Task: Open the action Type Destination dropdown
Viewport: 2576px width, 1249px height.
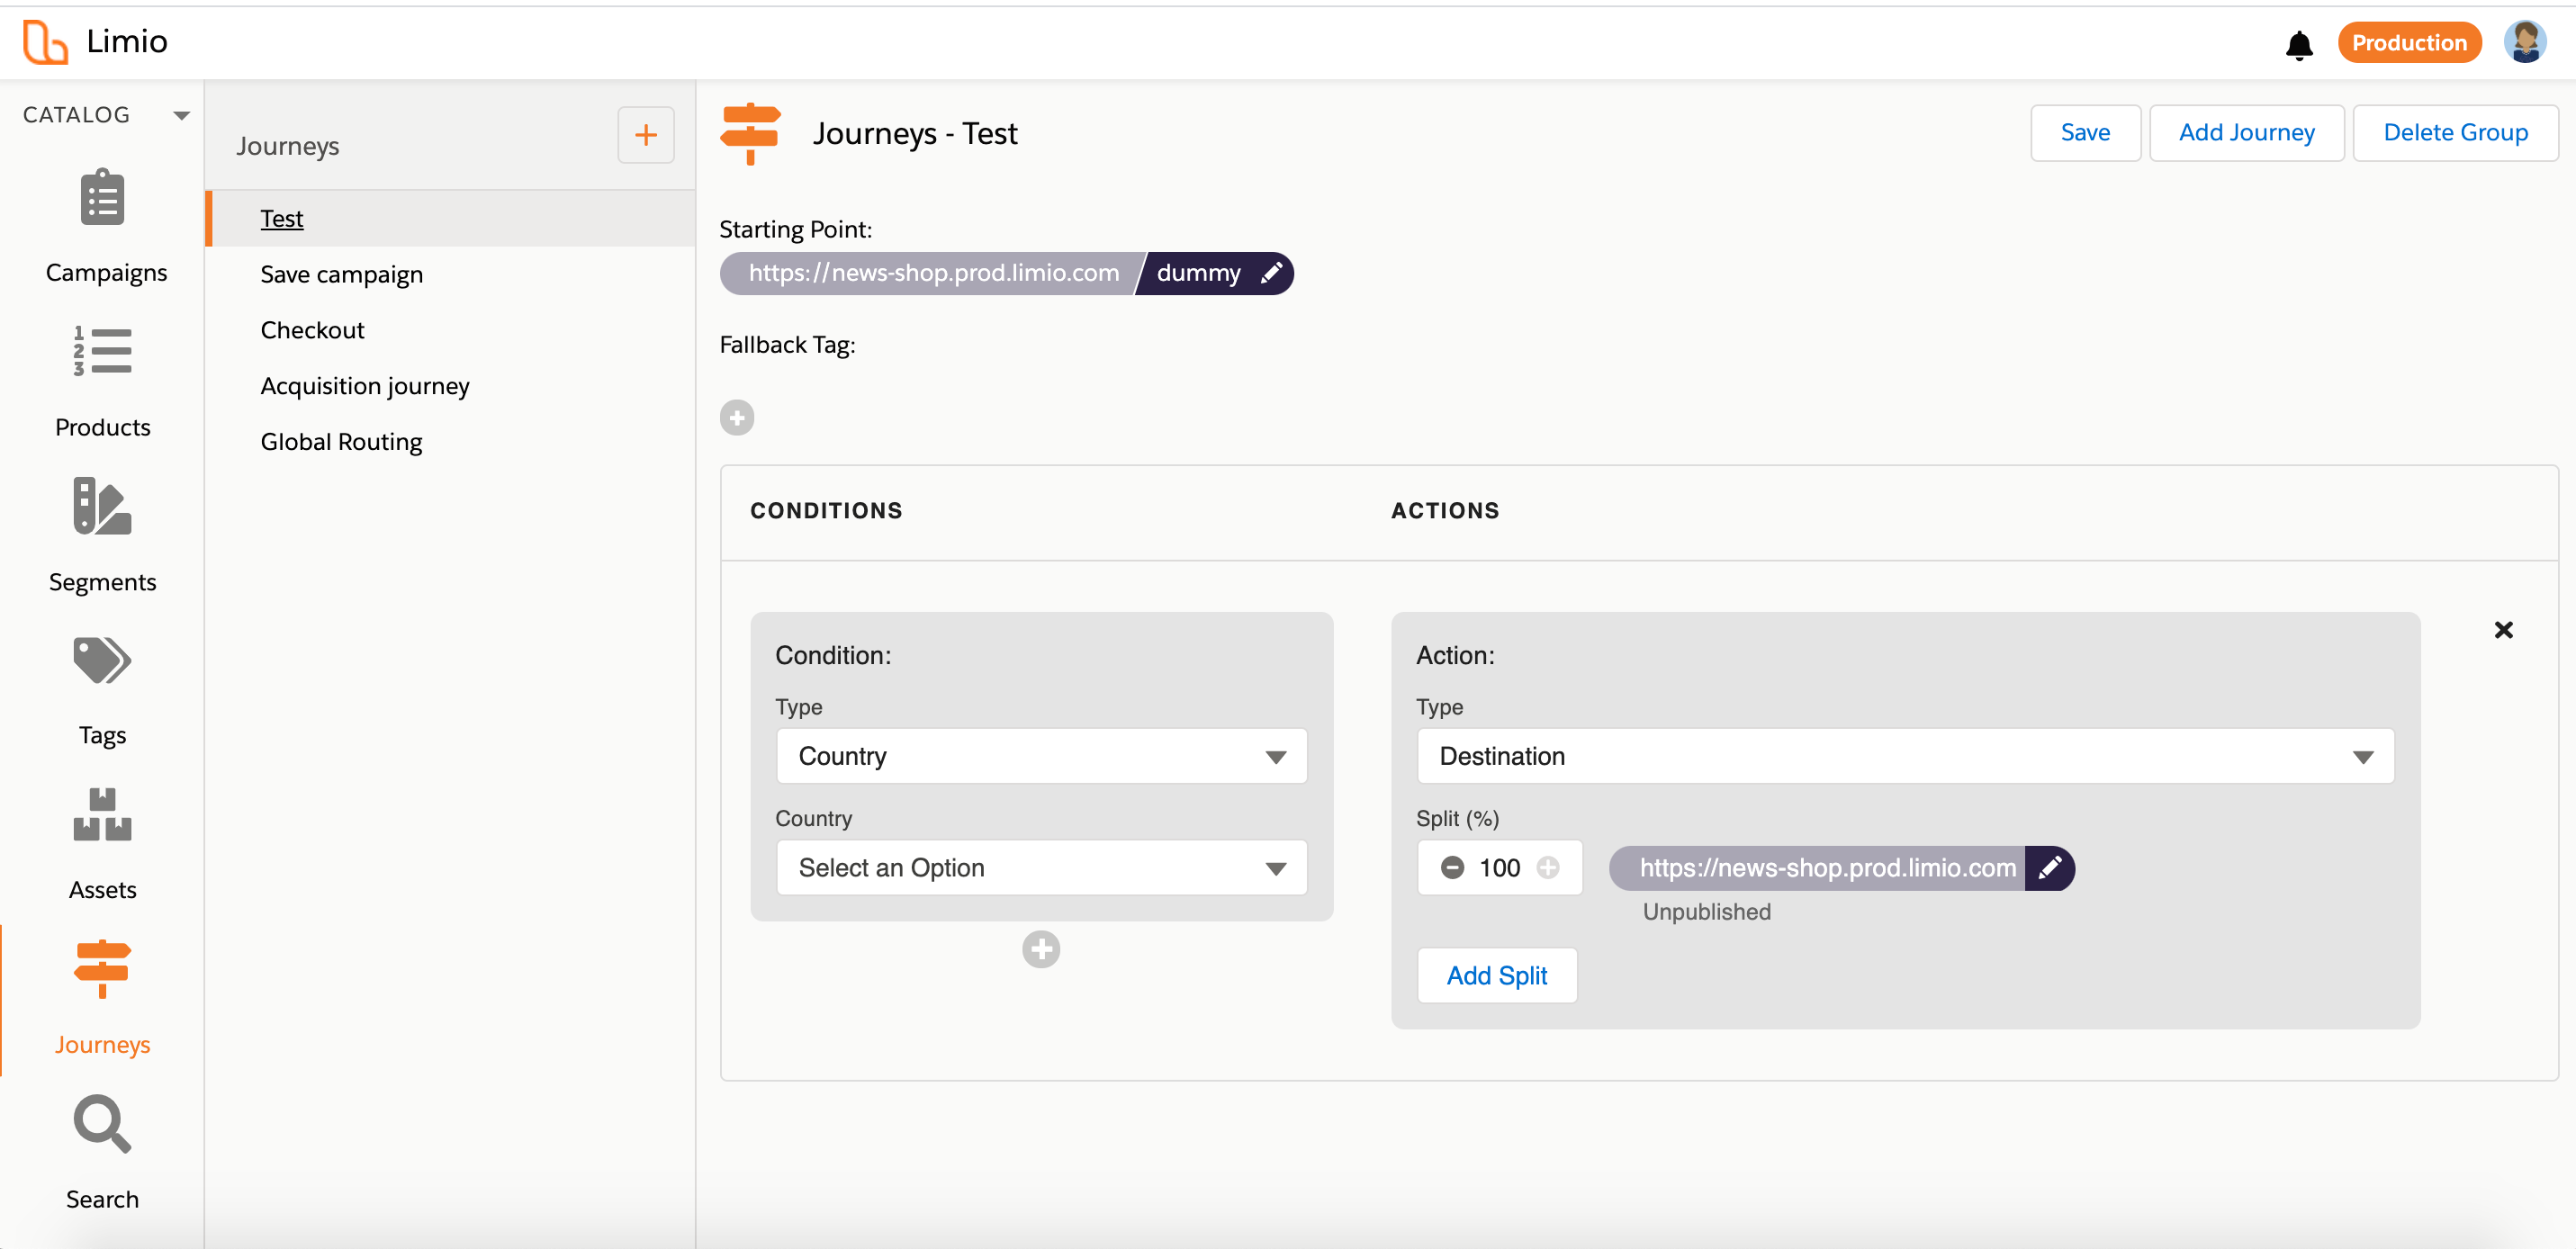Action: 1905,756
